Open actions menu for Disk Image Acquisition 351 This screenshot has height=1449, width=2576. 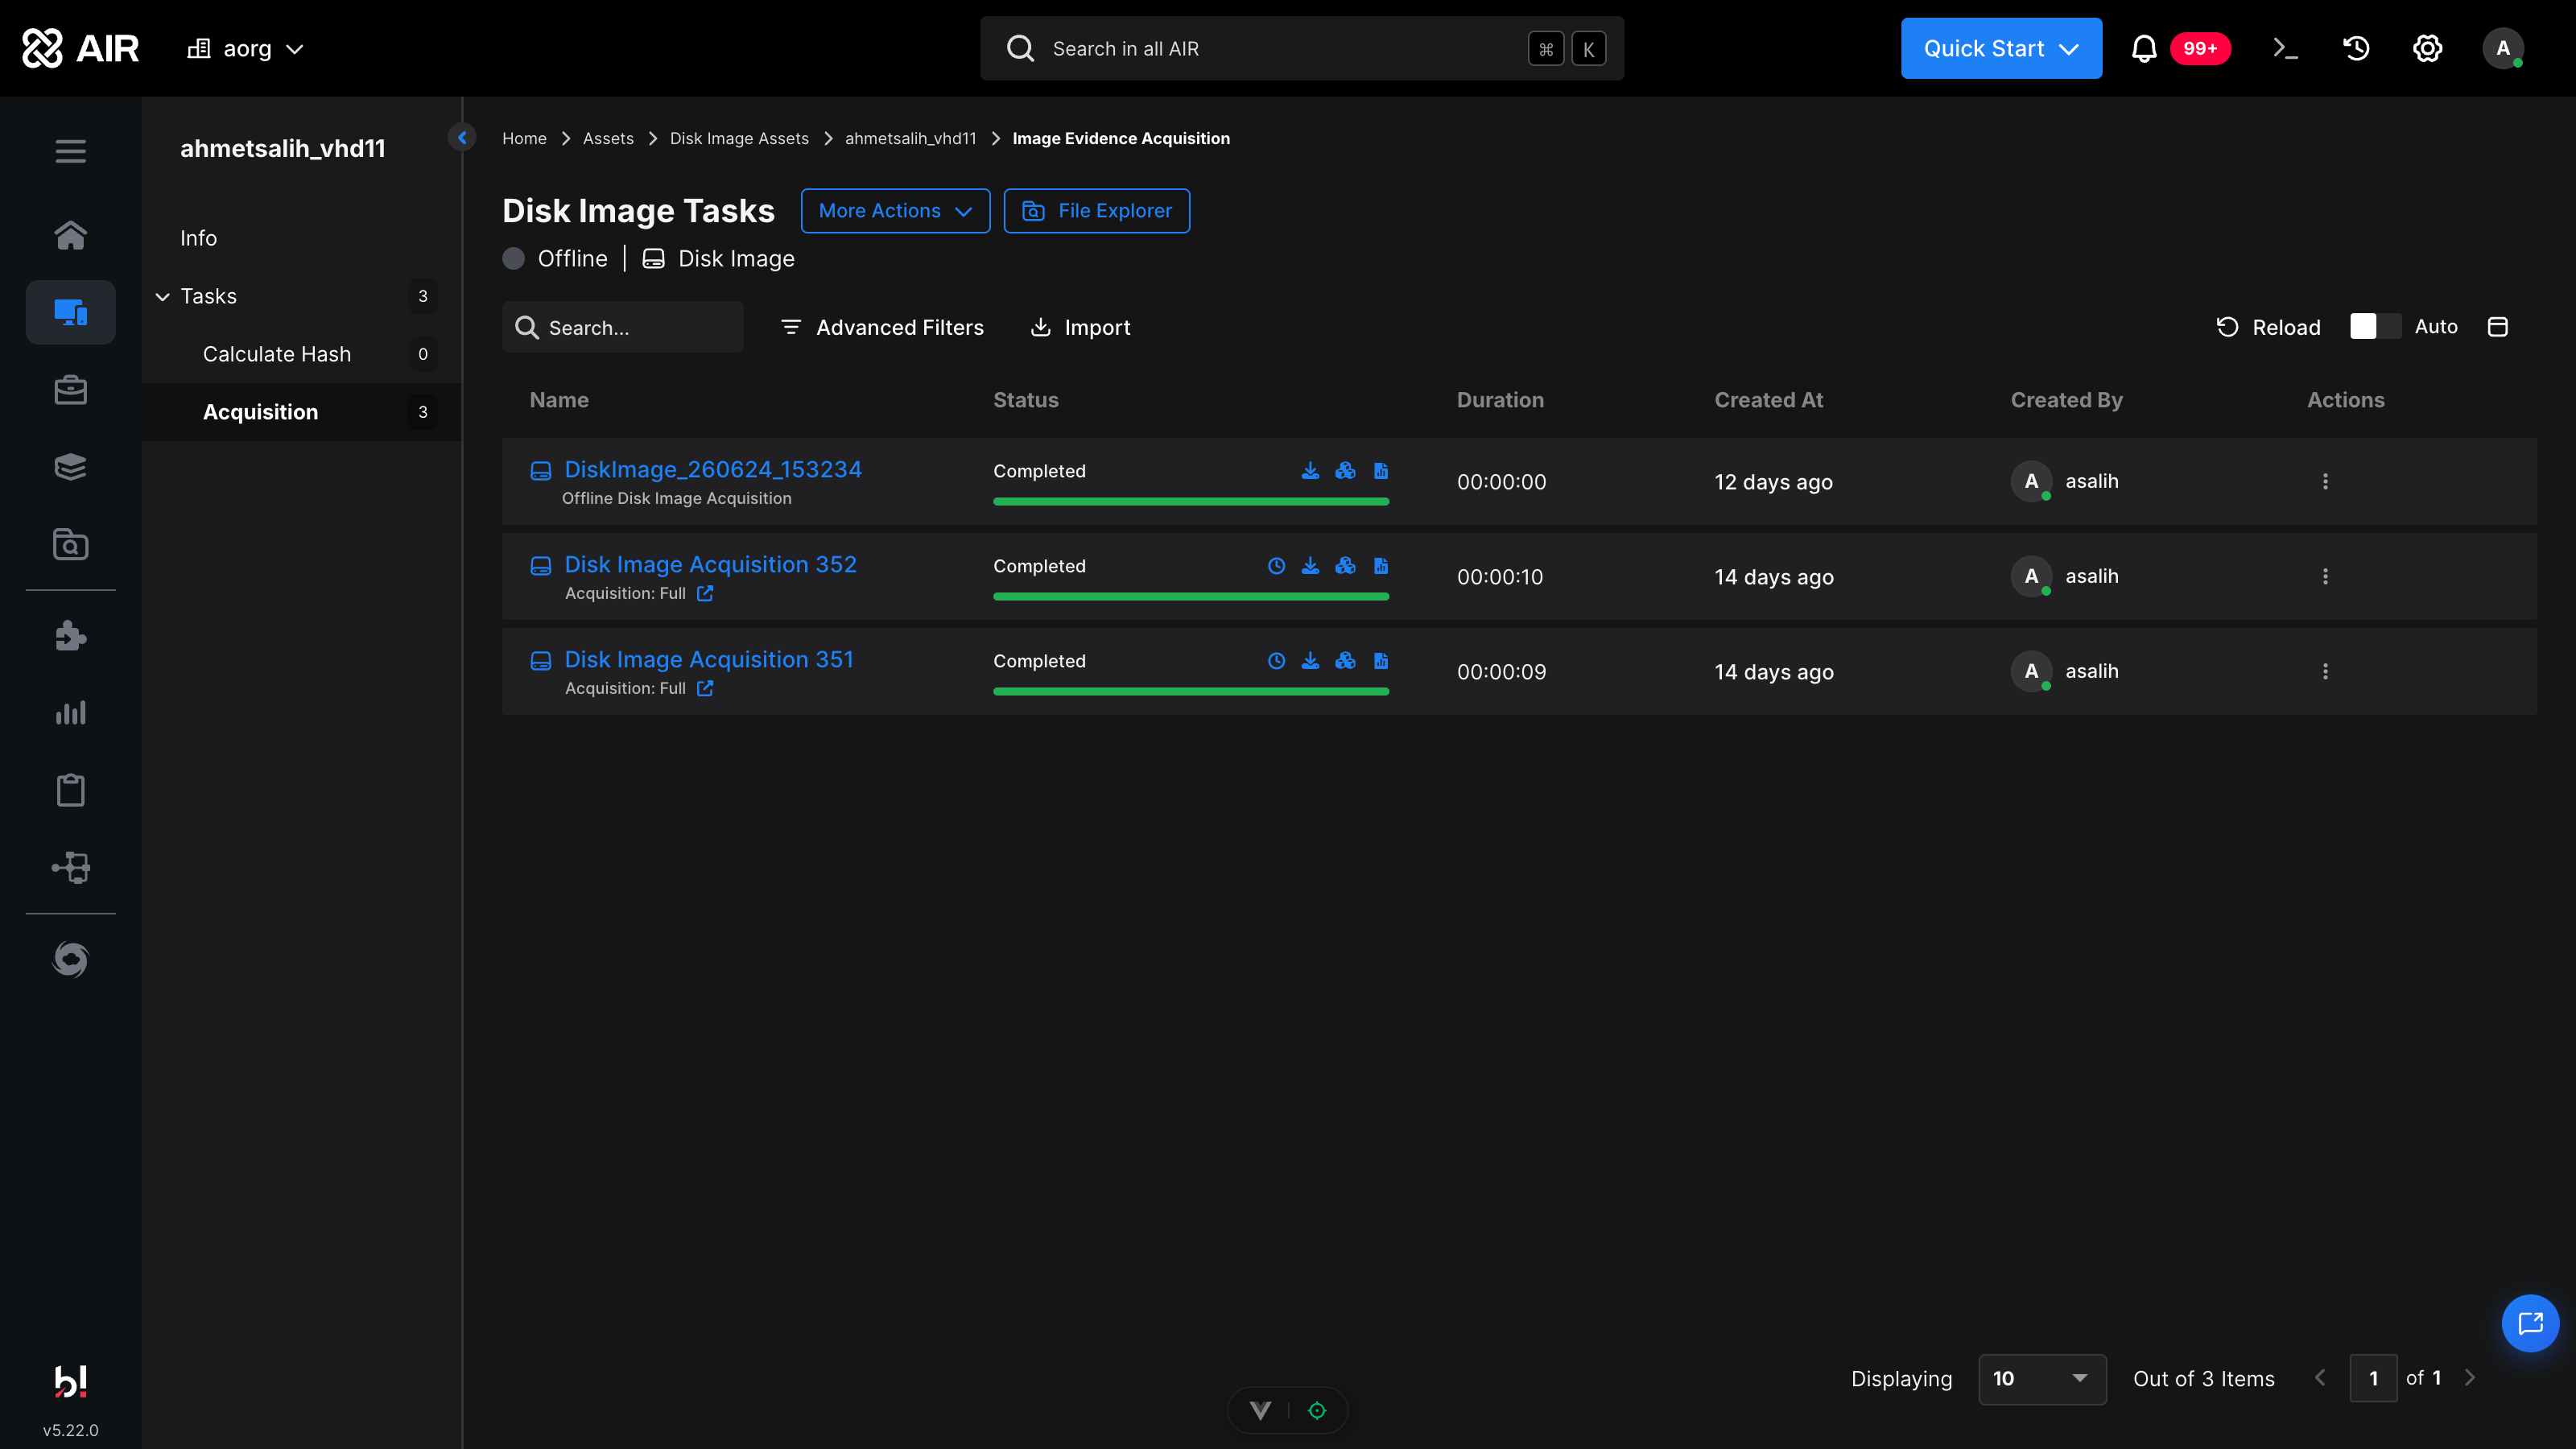(x=2325, y=672)
